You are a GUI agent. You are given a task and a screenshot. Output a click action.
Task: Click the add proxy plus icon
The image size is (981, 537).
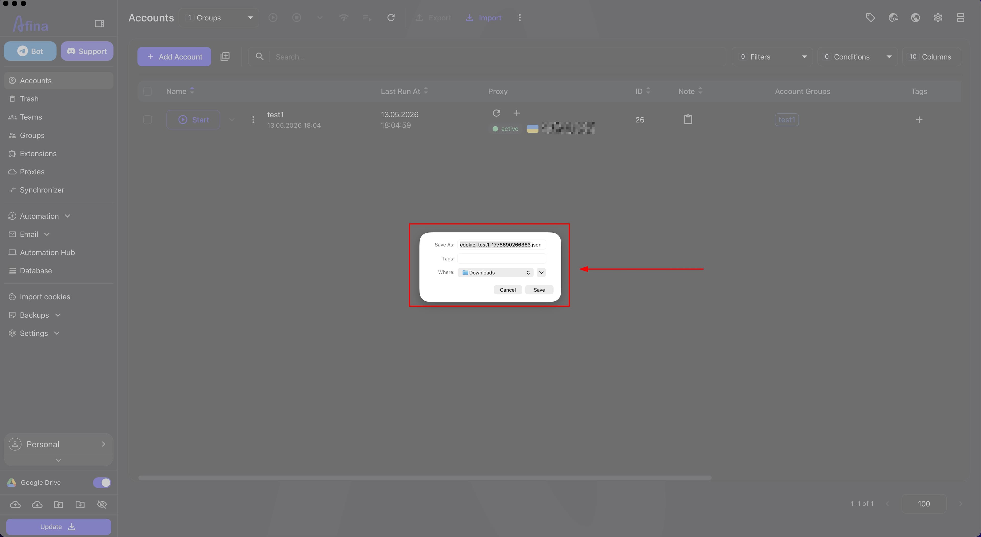[516, 113]
